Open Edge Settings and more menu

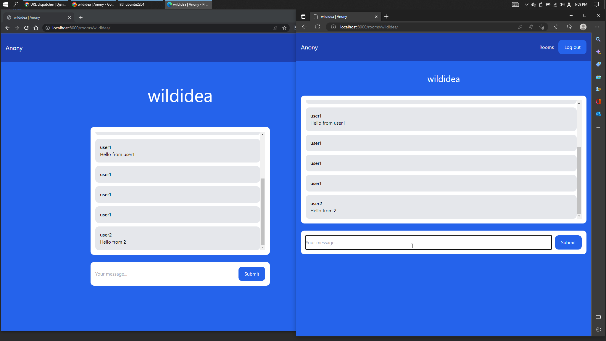[x=597, y=27]
